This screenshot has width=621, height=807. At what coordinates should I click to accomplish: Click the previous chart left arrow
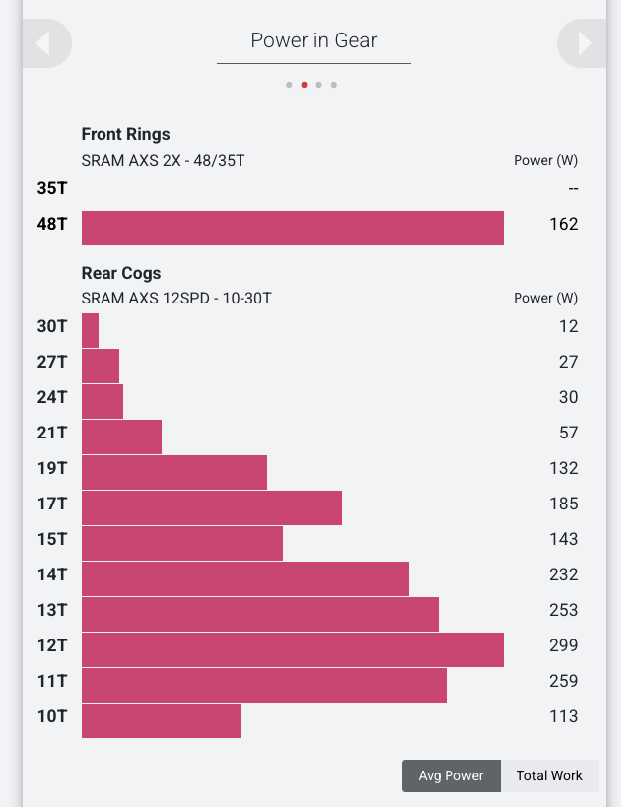(43, 43)
